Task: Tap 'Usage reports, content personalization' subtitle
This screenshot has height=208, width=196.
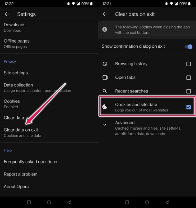Action: click(x=37, y=91)
